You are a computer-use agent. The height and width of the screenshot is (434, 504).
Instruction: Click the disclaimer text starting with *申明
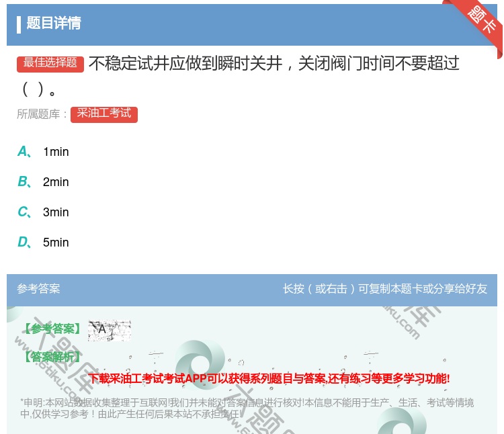point(247,408)
